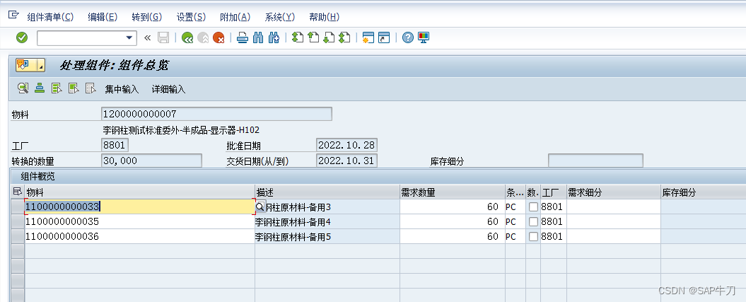
Task: Toggle the checkbox in row 1100000000033
Action: [x=533, y=207]
